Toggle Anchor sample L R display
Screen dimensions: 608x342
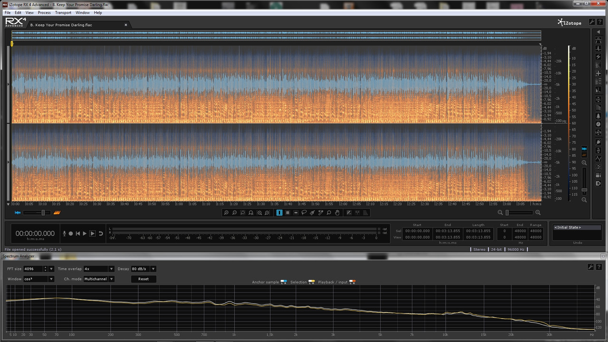(x=284, y=282)
